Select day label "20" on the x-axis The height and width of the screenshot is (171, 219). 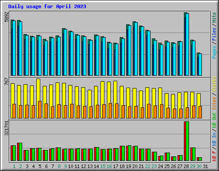point(135,166)
